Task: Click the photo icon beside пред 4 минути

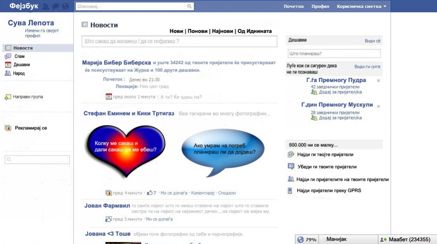Action: pyautogui.click(x=108, y=192)
